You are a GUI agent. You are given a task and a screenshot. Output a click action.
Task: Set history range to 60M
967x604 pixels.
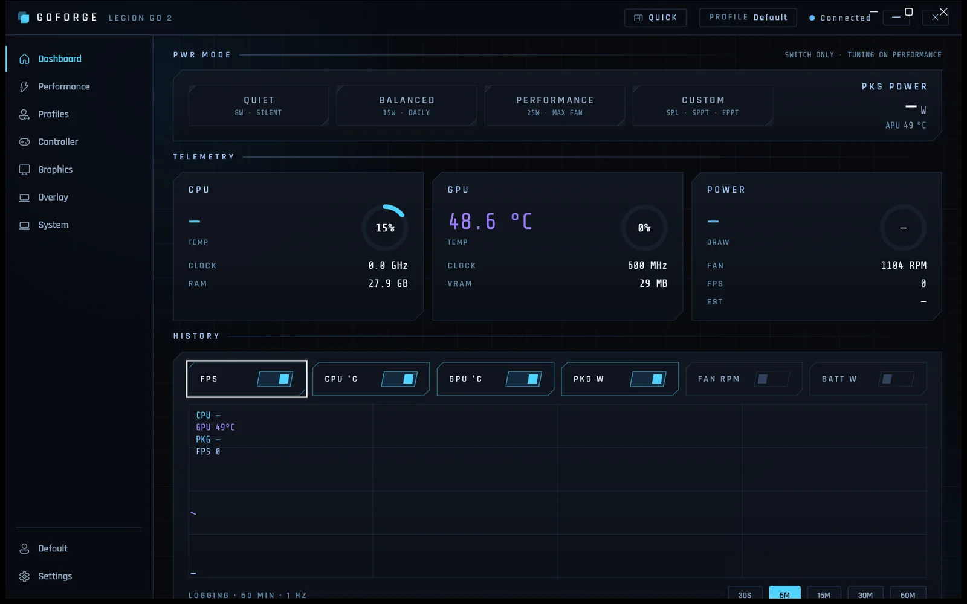click(x=908, y=594)
